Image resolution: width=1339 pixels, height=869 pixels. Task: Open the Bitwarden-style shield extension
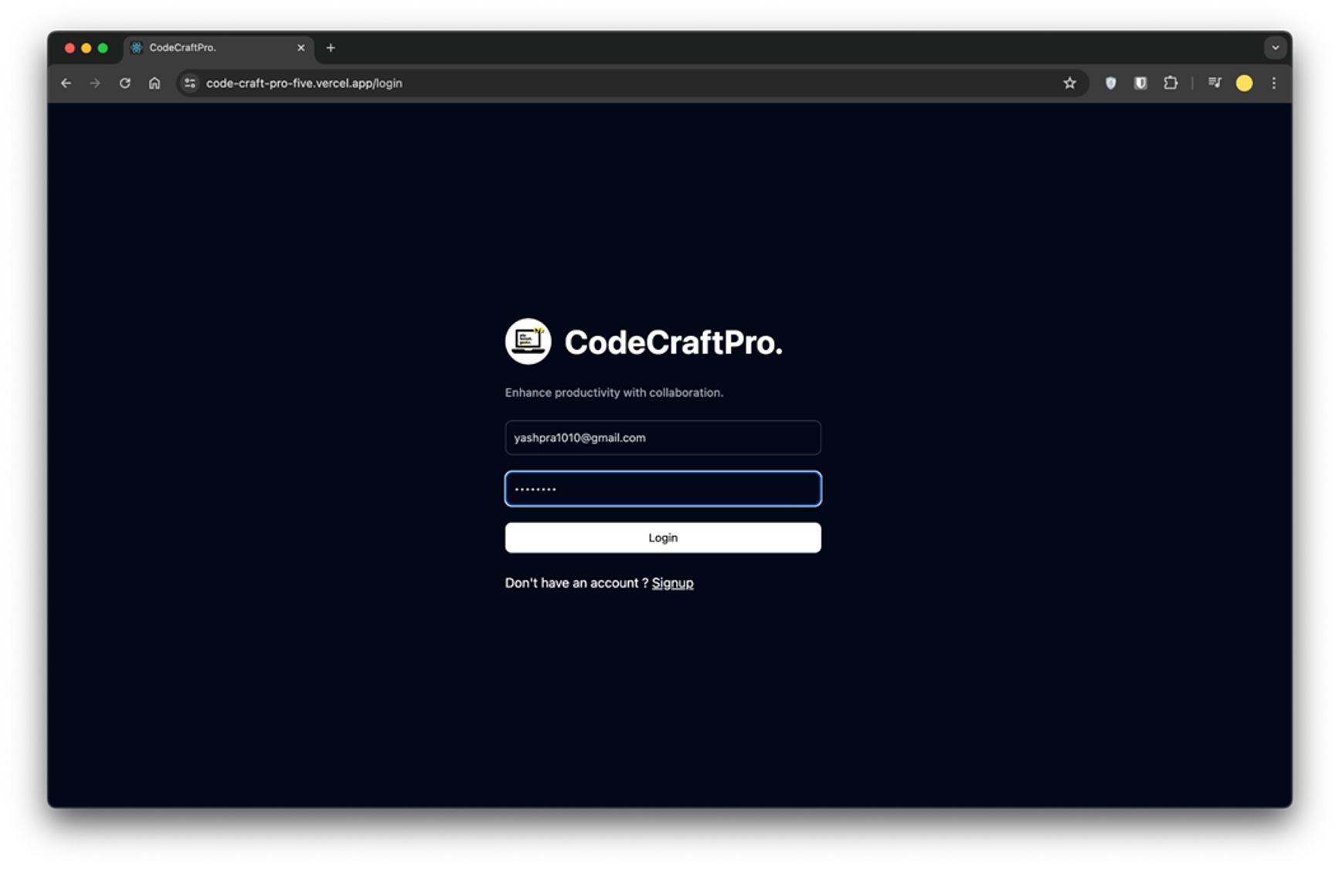coord(1140,83)
